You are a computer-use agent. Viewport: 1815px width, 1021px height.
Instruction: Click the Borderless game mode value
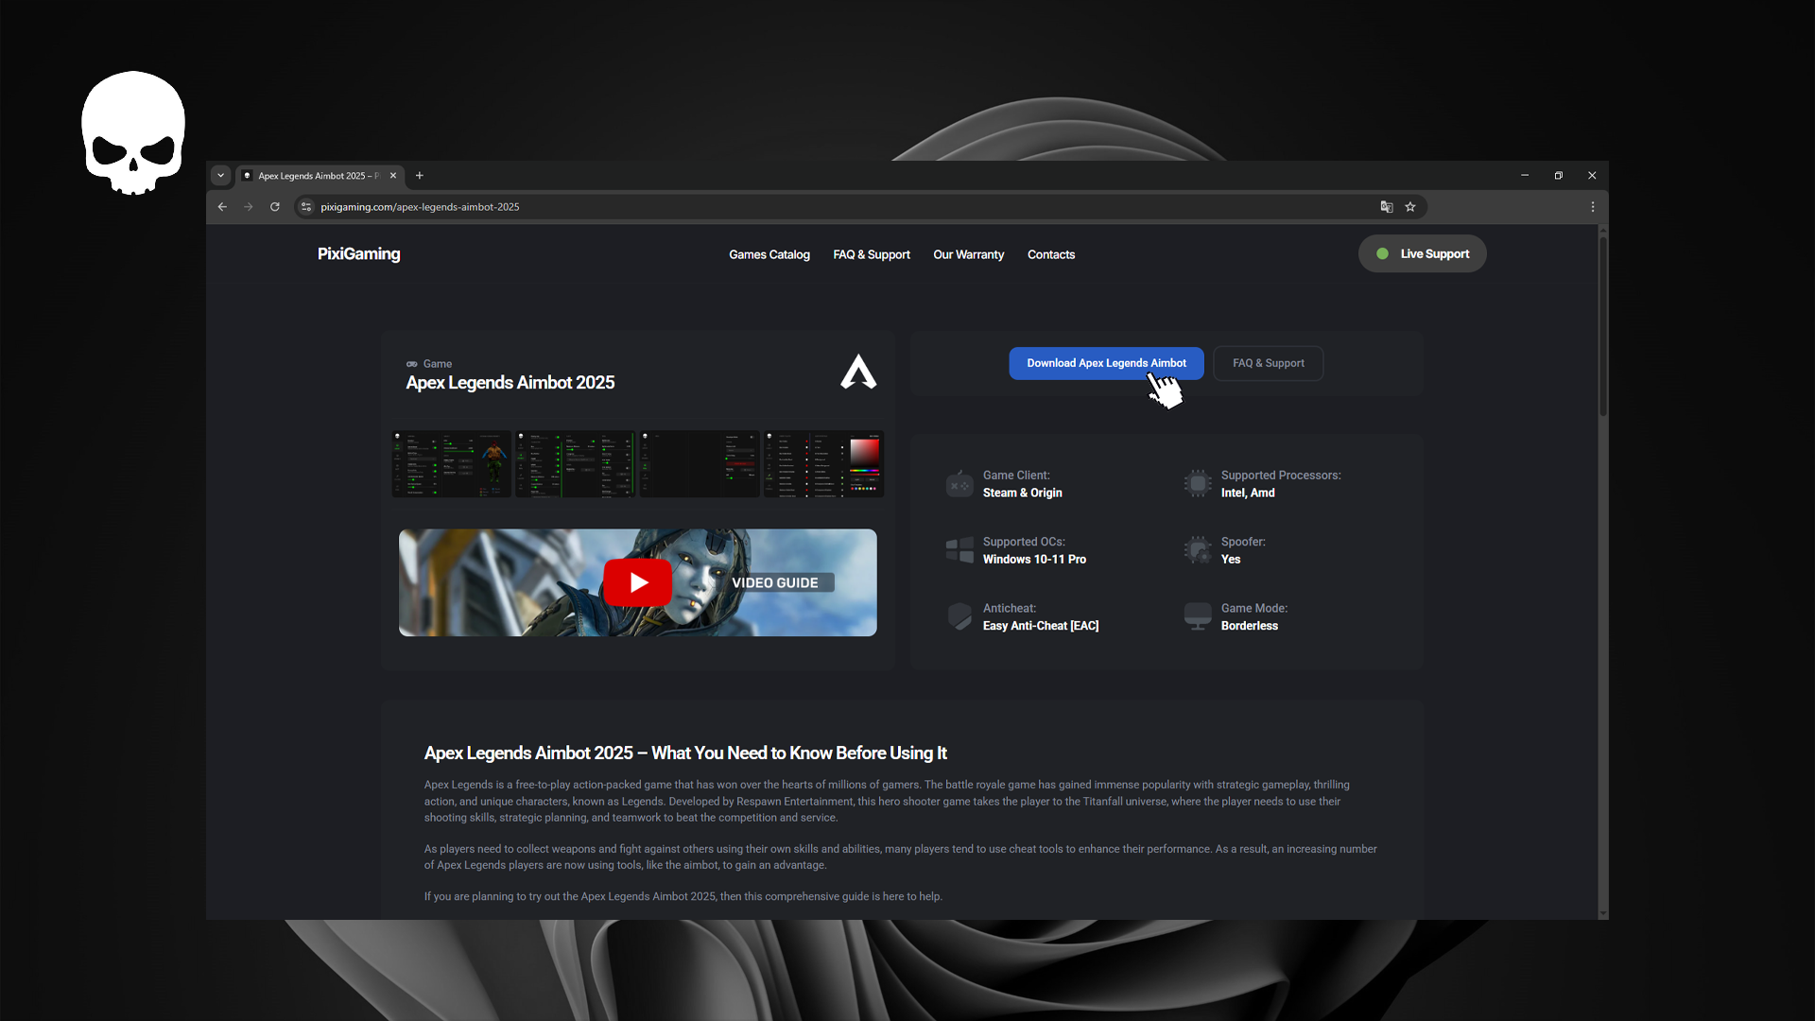click(x=1250, y=626)
